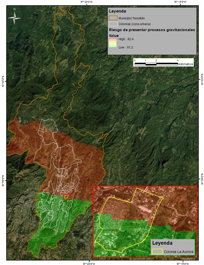Click the small red extent rectangle on main map
Viewport: 204px width, 265px height.
click(x=67, y=197)
